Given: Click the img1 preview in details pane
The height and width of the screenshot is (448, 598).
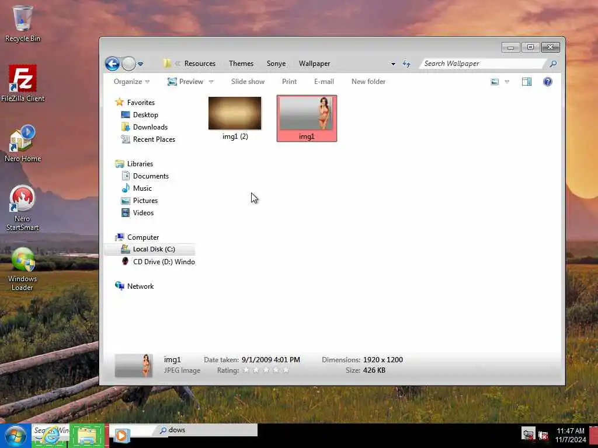Looking at the screenshot, I should (134, 365).
